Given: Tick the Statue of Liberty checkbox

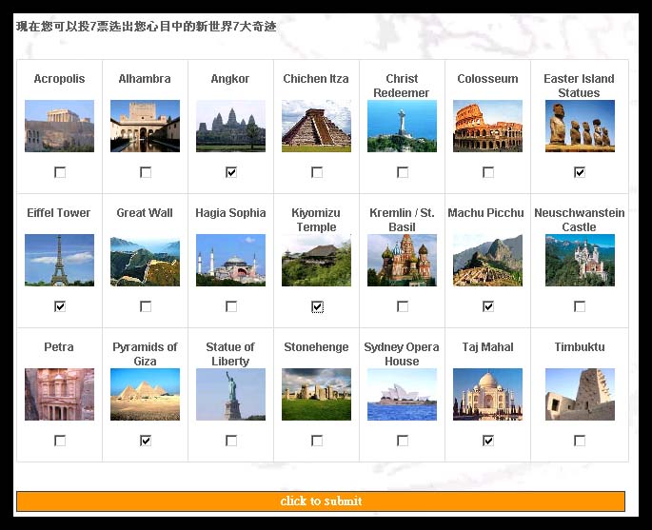Looking at the screenshot, I should coord(231,441).
